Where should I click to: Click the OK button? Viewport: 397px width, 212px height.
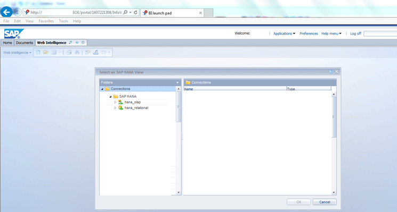tap(299, 202)
